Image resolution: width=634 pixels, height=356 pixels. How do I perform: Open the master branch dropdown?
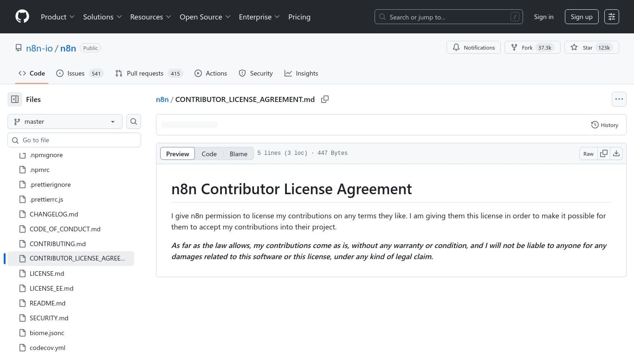point(65,121)
